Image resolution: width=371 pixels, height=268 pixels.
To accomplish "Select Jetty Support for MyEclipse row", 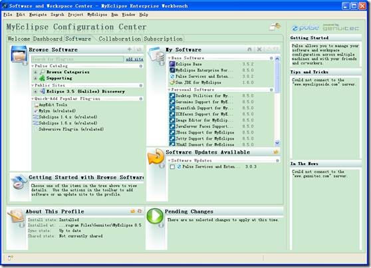I will (x=211, y=138).
